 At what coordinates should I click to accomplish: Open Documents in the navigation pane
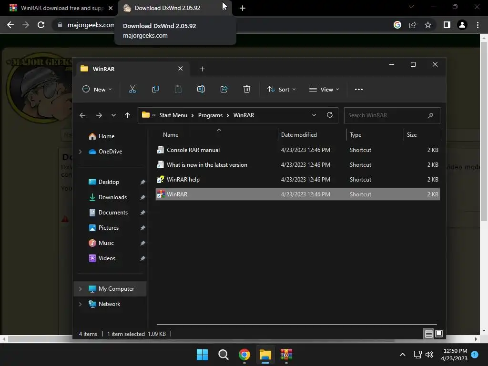click(x=113, y=213)
